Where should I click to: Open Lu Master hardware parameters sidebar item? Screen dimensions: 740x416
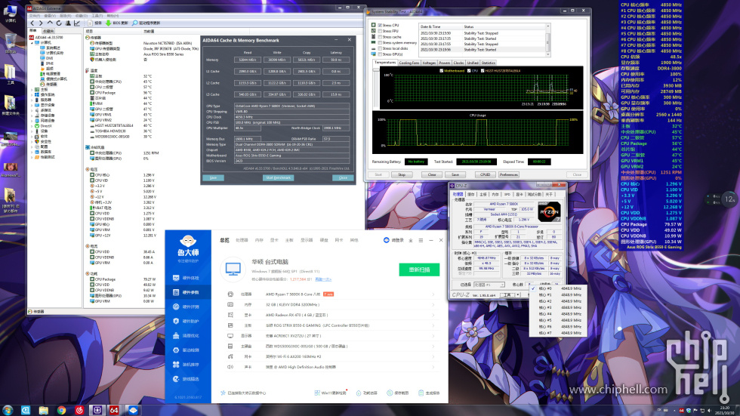[187, 292]
